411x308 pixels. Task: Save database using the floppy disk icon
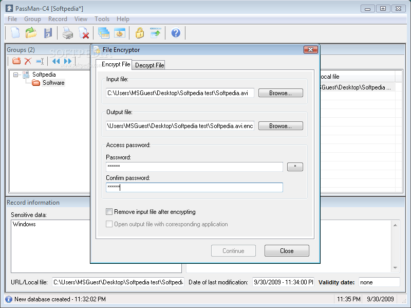[48, 33]
